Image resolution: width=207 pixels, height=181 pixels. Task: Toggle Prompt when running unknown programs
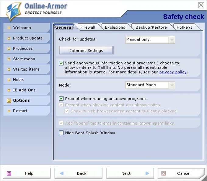coord(61,99)
